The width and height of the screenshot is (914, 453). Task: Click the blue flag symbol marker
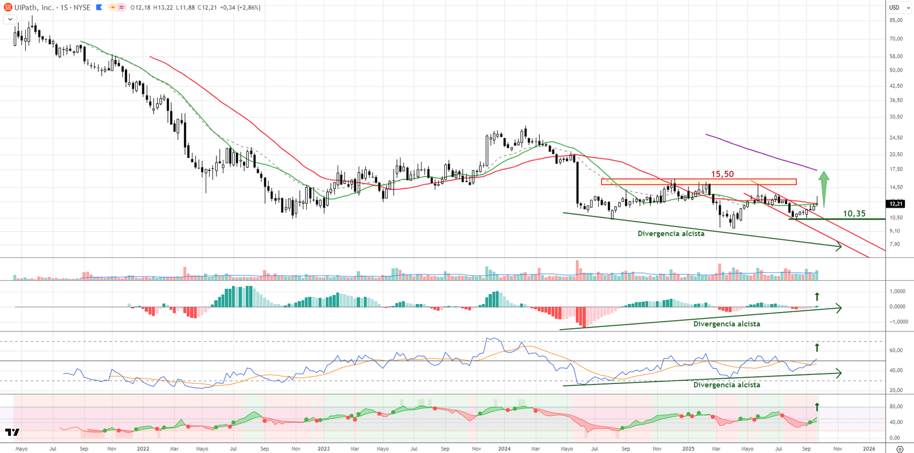click(x=99, y=7)
